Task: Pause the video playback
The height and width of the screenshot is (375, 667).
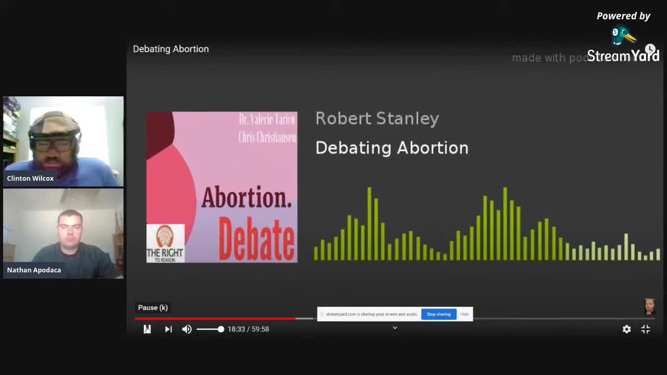Action: (147, 329)
